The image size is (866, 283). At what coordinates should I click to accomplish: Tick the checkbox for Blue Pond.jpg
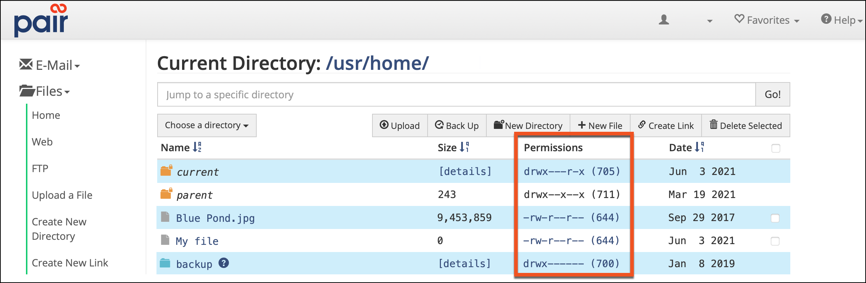pyautogui.click(x=775, y=218)
